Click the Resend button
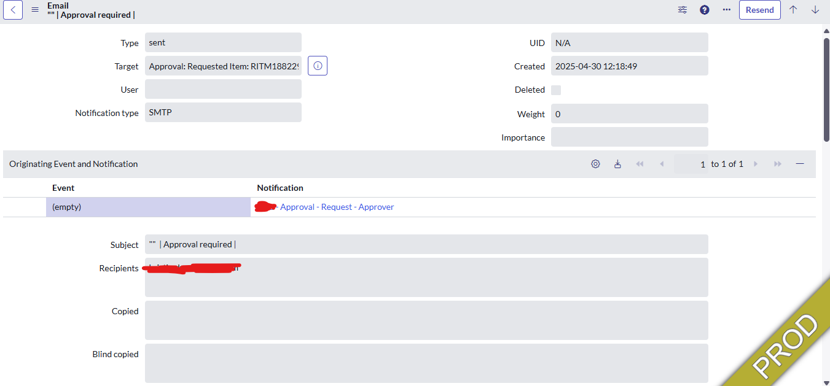The height and width of the screenshot is (386, 830). pos(759,10)
